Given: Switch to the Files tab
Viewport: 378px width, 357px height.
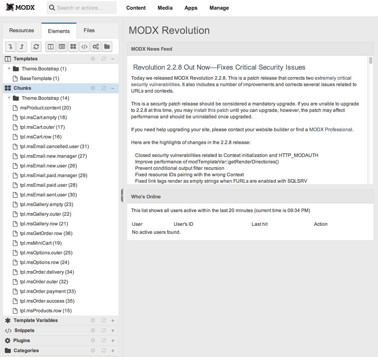Looking at the screenshot, I should (89, 31).
